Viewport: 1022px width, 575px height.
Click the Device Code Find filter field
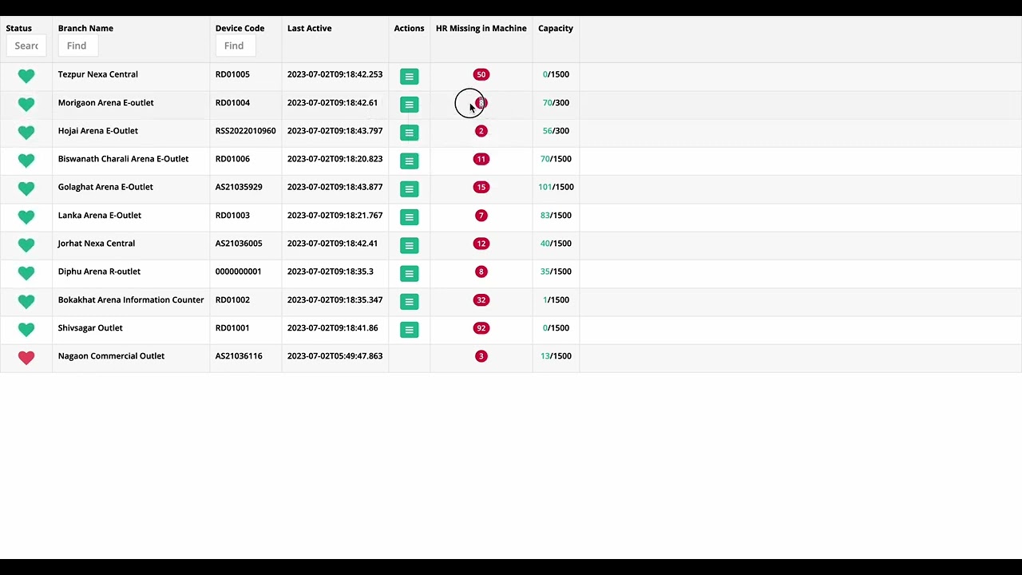click(235, 46)
